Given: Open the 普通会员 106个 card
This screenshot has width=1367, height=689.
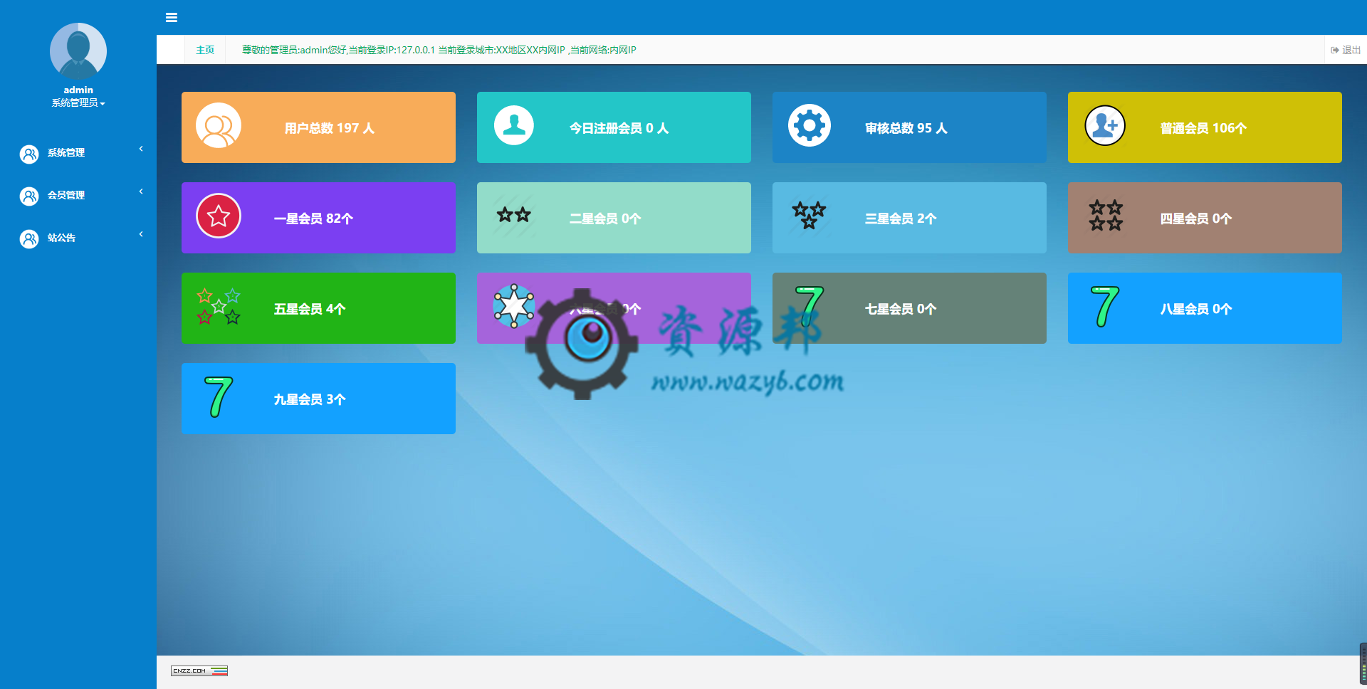Looking at the screenshot, I should point(1205,127).
